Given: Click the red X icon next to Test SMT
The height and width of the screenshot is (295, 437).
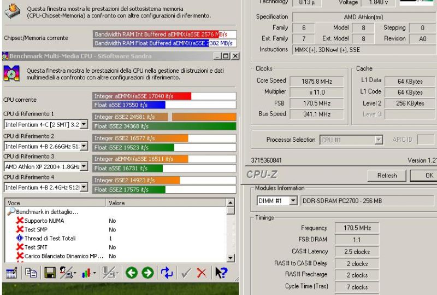Looking at the screenshot, I should [x=20, y=247].
